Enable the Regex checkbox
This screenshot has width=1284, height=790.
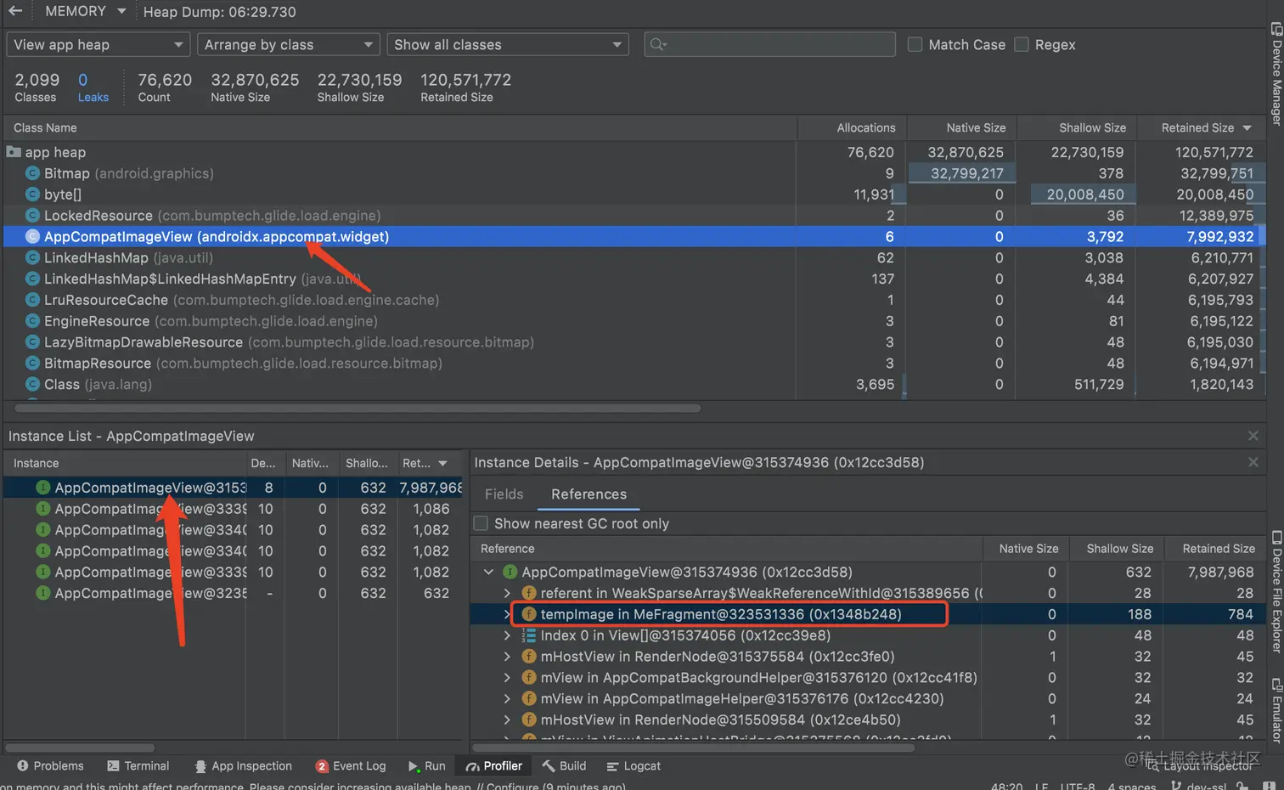pos(1022,44)
